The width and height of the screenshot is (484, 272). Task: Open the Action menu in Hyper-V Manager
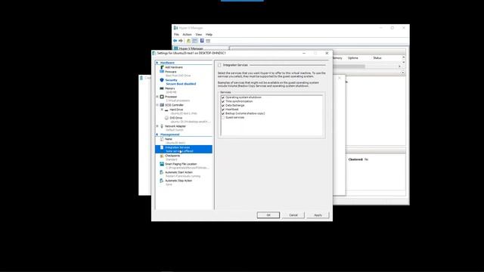coord(187,35)
